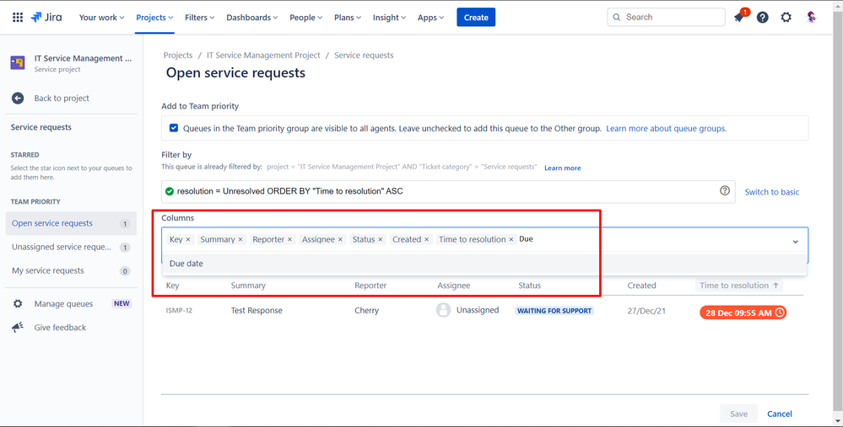Click the Test Response summary cell
The height and width of the screenshot is (427, 843).
tap(257, 311)
